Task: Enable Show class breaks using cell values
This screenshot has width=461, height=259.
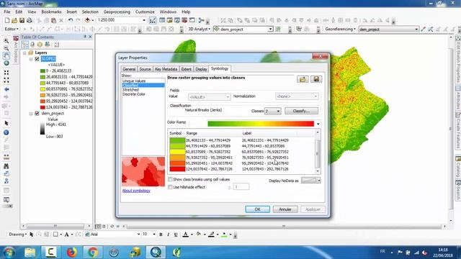Action: [x=170, y=179]
